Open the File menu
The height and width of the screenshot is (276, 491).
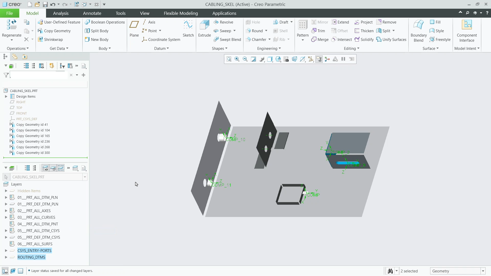pos(9,13)
